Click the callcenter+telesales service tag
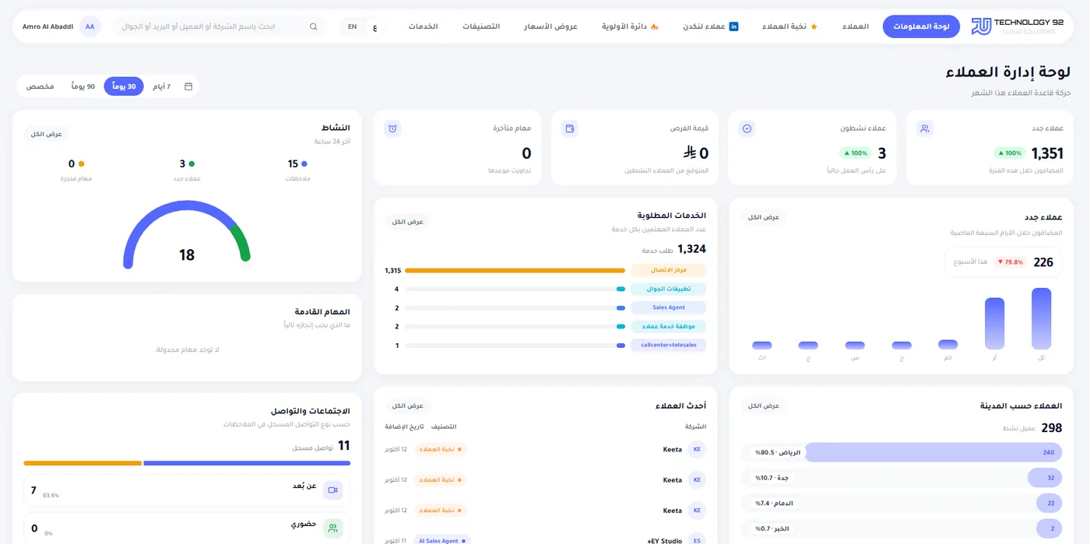This screenshot has height=544, width=1090. pos(669,345)
